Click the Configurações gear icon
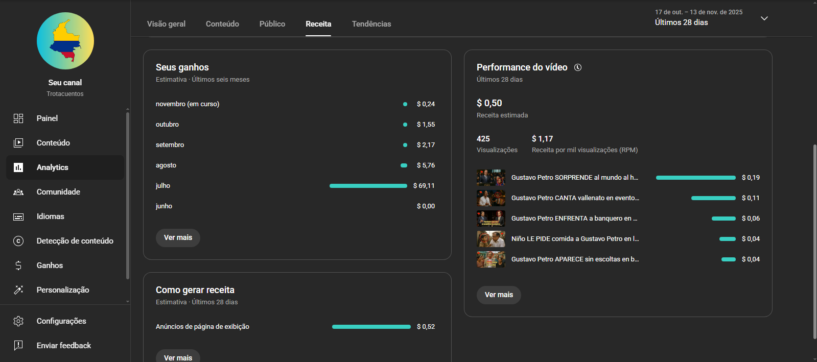Screen dimensions: 817x362 (x=18, y=321)
